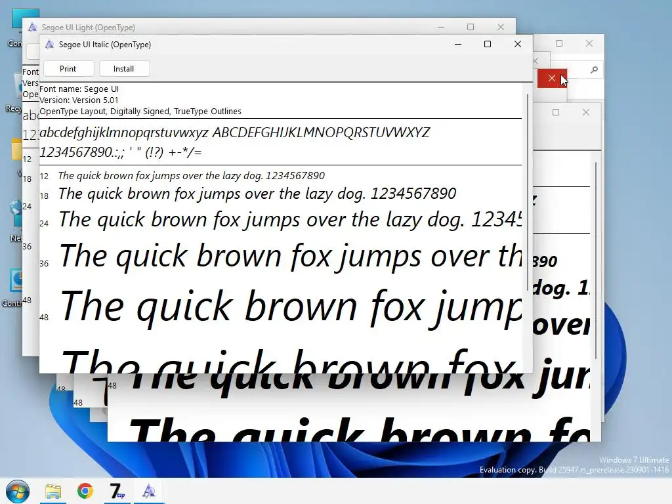
Task: Click the vertical scrollbar in Segoe UI Italic window
Action: point(528,192)
